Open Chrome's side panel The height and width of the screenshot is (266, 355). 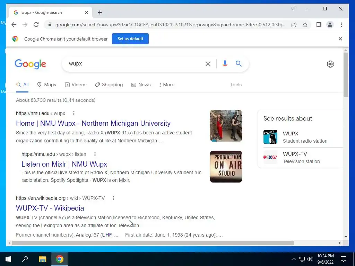point(319,25)
